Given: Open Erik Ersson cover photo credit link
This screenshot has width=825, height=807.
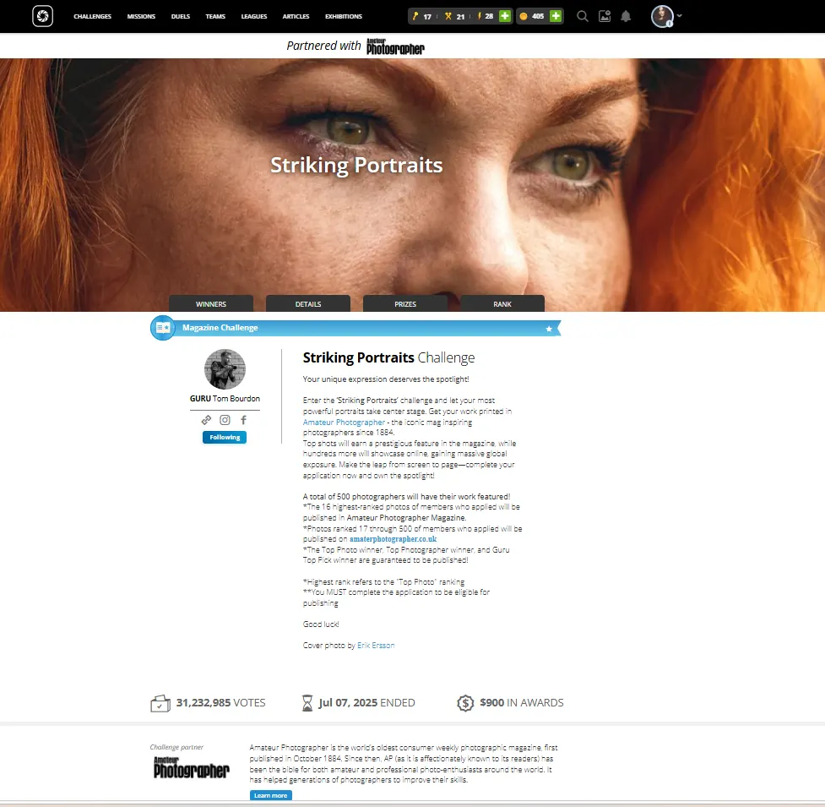Looking at the screenshot, I should click(376, 645).
